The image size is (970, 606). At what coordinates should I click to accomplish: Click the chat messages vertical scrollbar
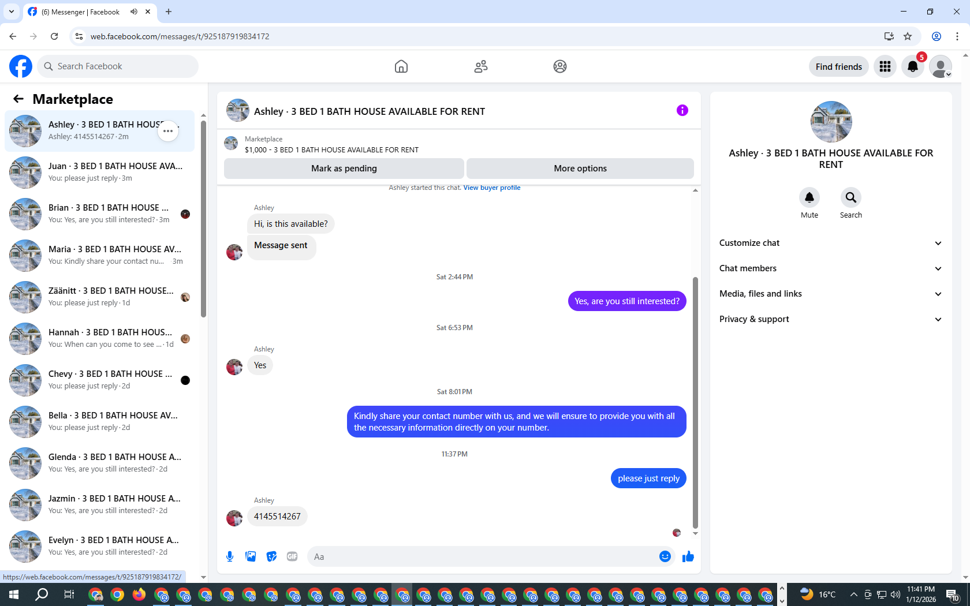[x=695, y=402]
